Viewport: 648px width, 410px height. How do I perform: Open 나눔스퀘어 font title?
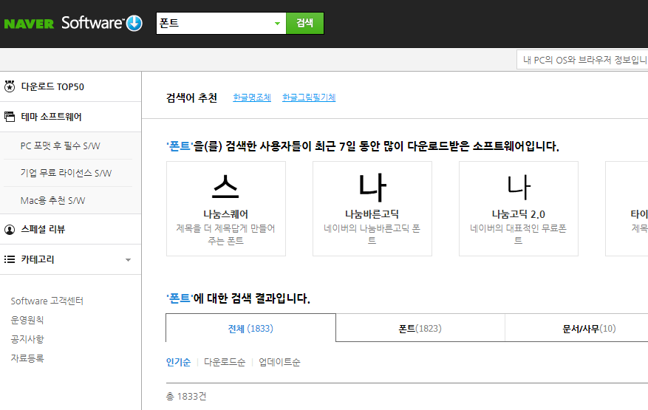(225, 214)
